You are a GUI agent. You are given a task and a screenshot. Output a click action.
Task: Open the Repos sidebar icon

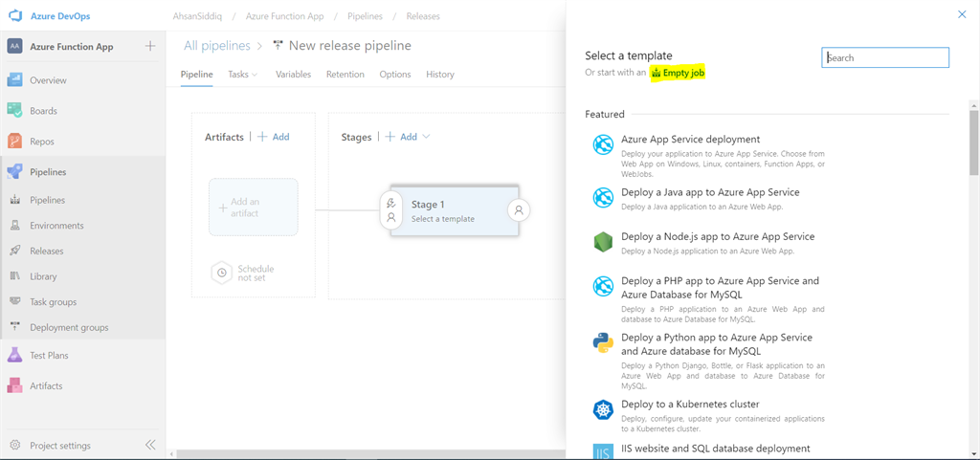point(15,142)
